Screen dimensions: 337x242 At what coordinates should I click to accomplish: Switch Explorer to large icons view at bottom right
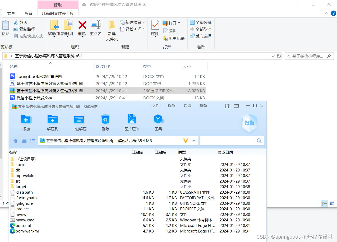click(x=332, y=203)
